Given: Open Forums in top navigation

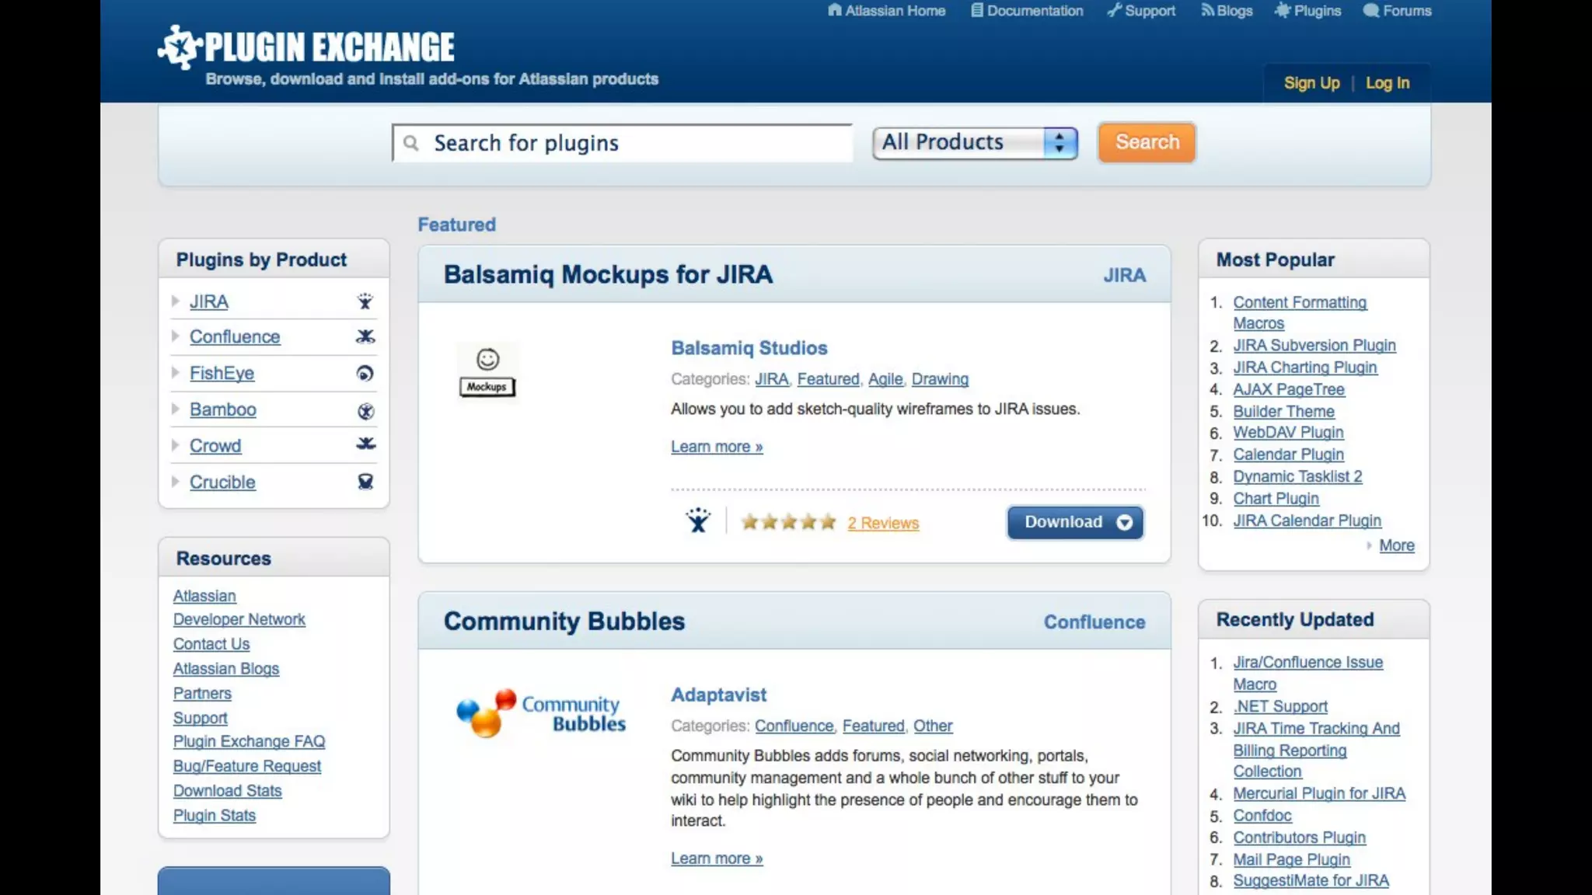Looking at the screenshot, I should [x=1398, y=11].
